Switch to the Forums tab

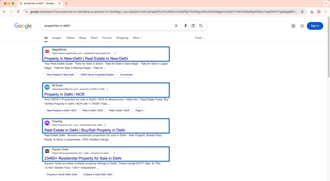tap(107, 38)
